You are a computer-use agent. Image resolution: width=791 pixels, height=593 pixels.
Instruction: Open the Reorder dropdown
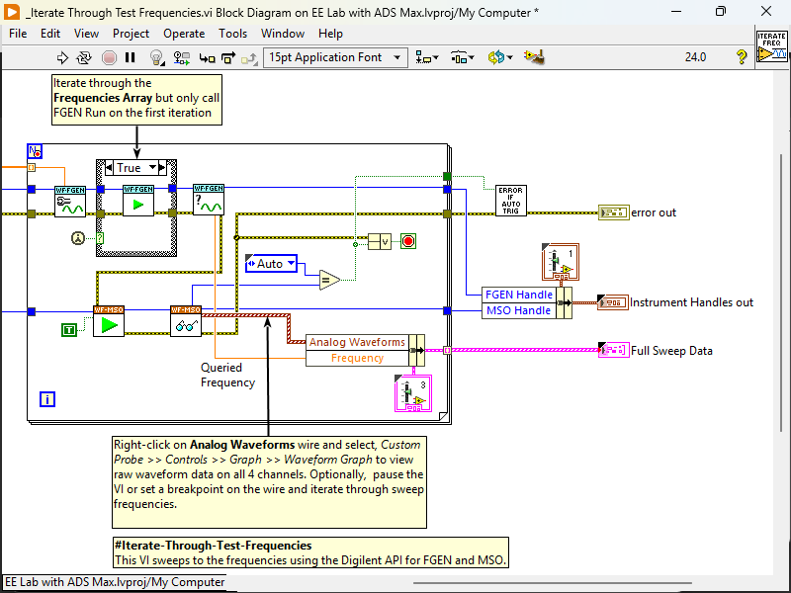coord(500,58)
